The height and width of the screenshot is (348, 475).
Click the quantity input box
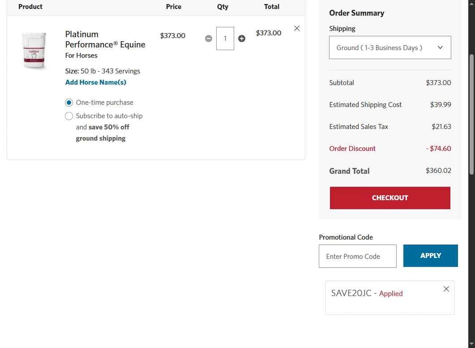[225, 39]
